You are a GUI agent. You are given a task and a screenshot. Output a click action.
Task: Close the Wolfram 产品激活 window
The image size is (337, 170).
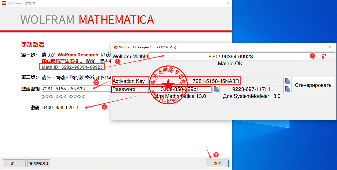(228, 3)
